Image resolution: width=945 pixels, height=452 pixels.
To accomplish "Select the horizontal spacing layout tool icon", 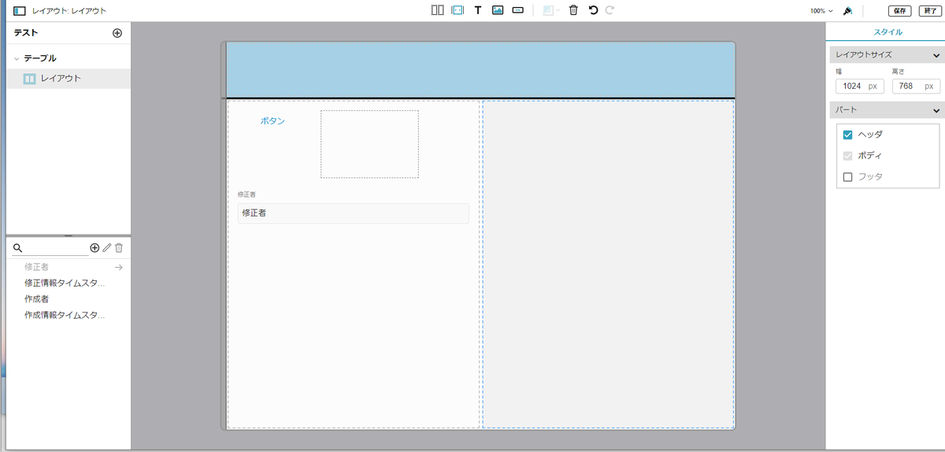I will click(x=457, y=11).
